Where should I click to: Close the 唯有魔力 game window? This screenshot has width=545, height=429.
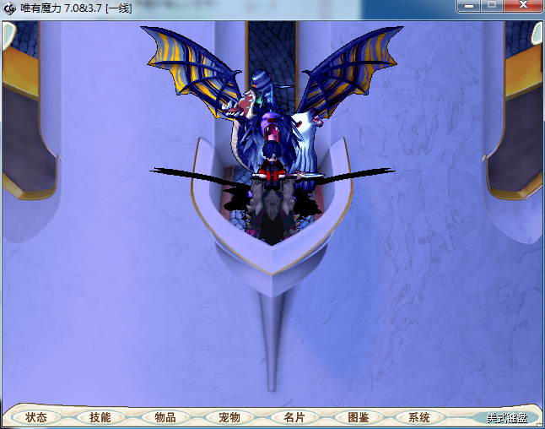tap(522, 6)
